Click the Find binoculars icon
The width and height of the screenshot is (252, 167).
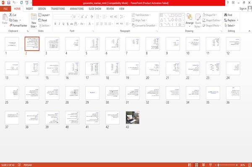coord(226,15)
